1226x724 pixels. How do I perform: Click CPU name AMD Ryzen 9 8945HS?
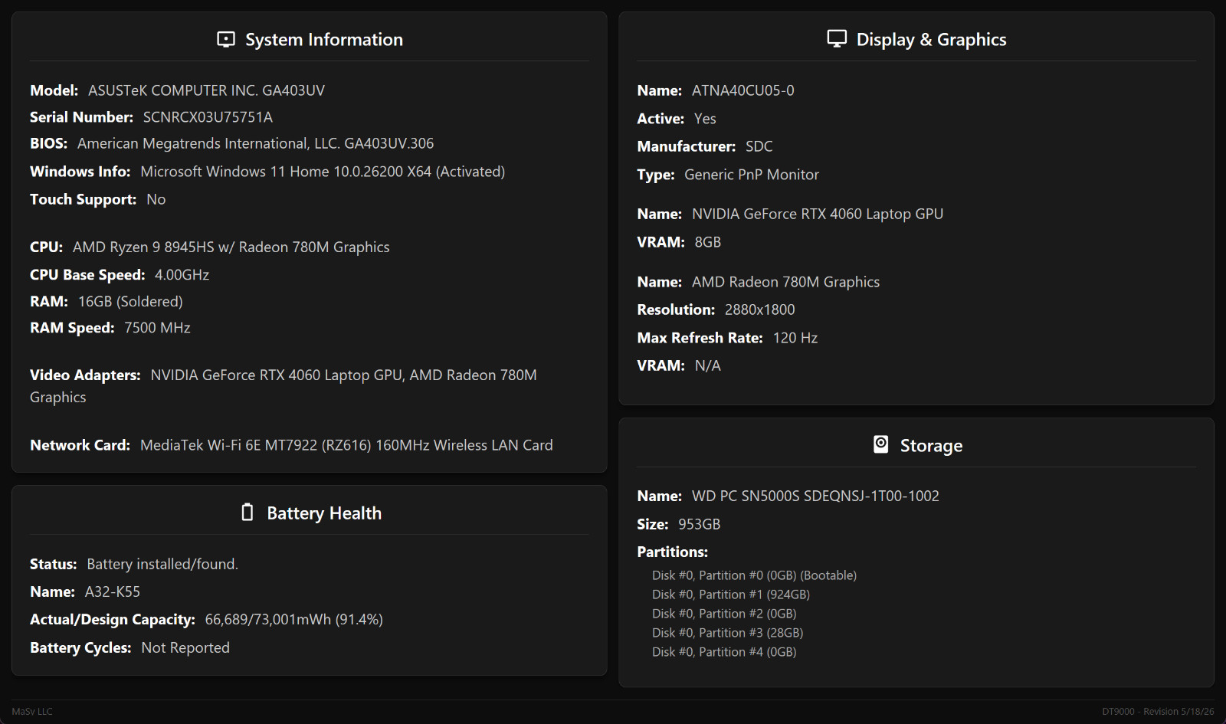[231, 247]
